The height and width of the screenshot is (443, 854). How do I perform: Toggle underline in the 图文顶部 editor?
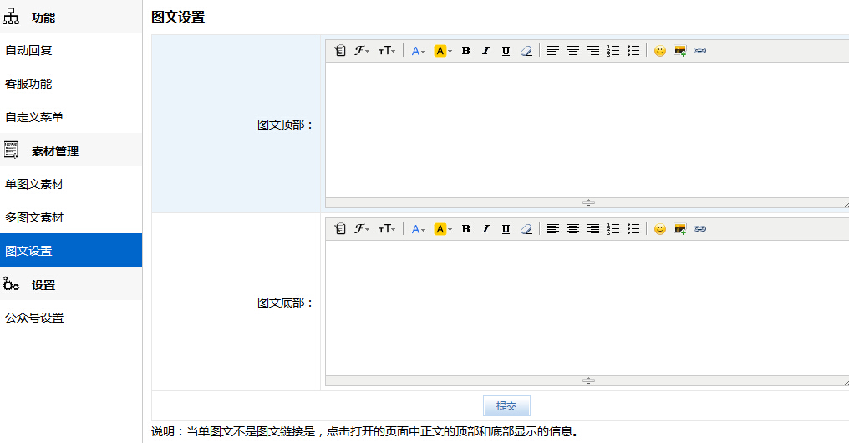(506, 51)
